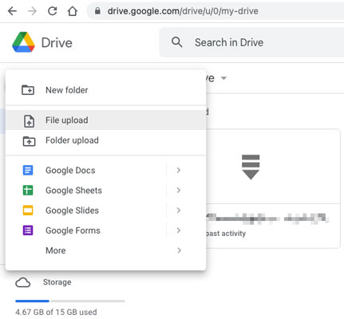Screen dimensions: 344x319
Task: Open the My Drive dropdown caret
Action: (224, 78)
